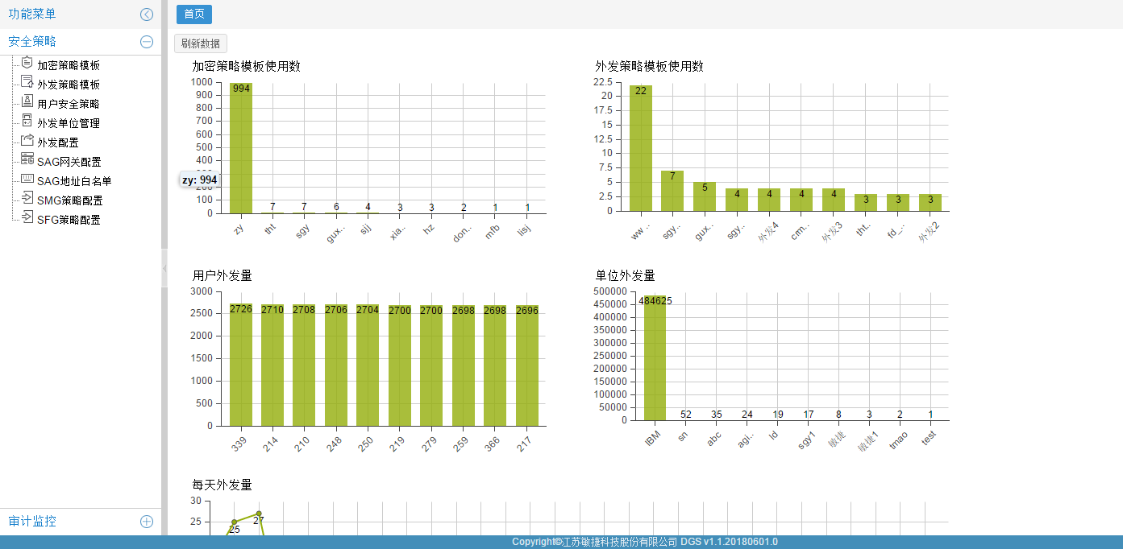
Task: Click the SAG地址白名单 icon
Action: click(x=27, y=180)
